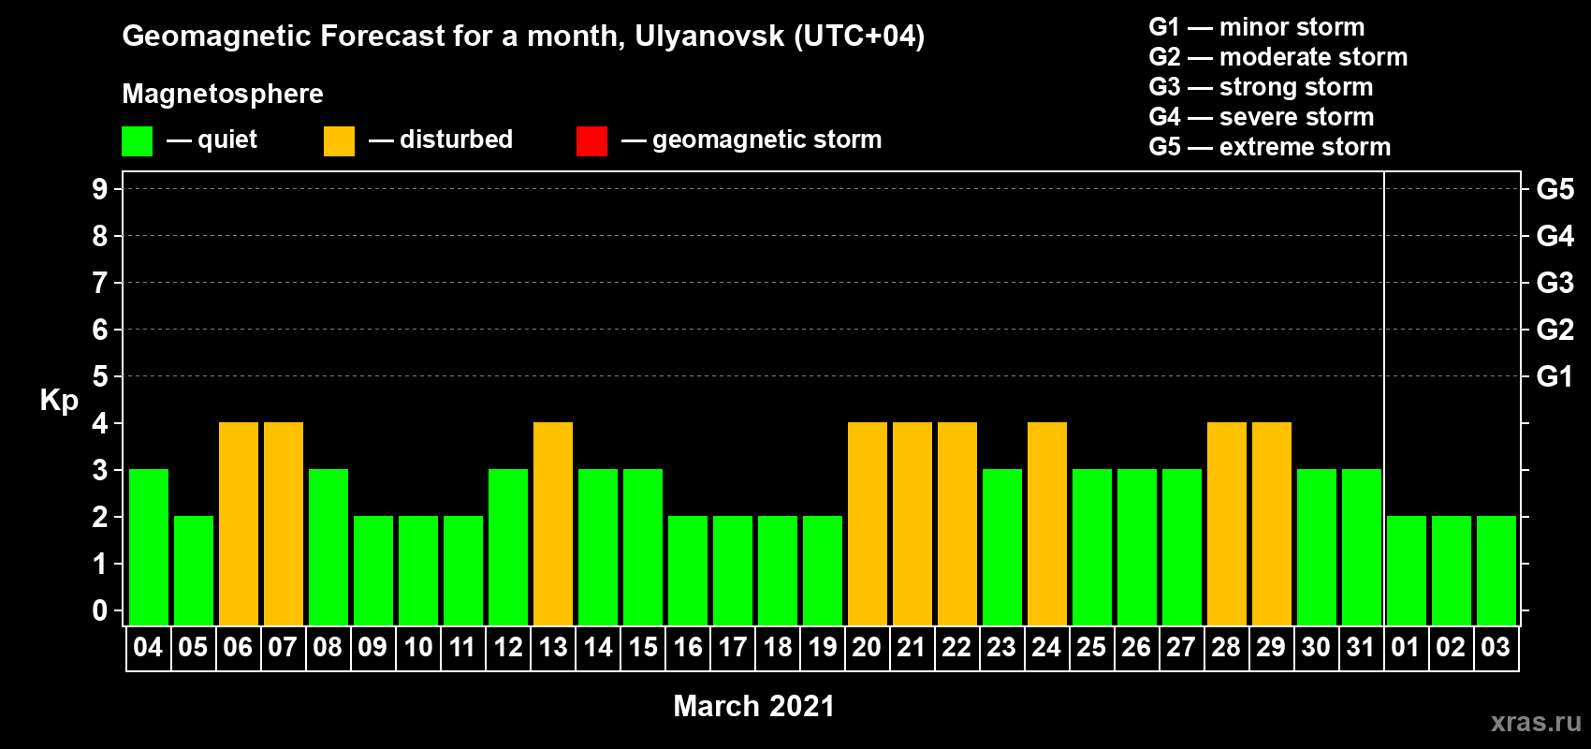Click the Geomagnetic Forecast chart title

(x=523, y=36)
